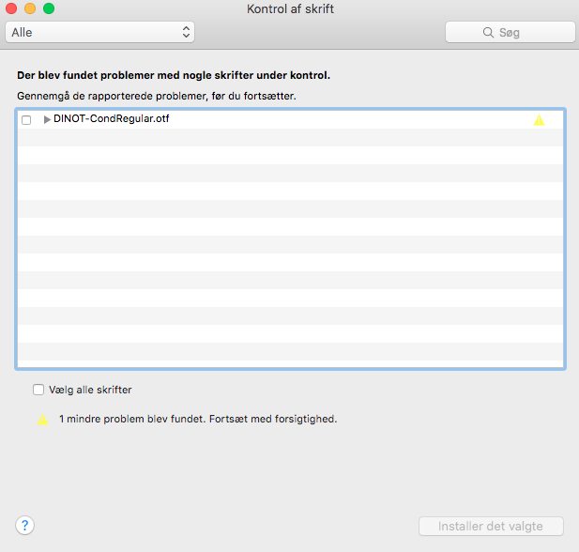This screenshot has height=552, width=579.
Task: Zoom the window with the green button
Action: (49, 8)
